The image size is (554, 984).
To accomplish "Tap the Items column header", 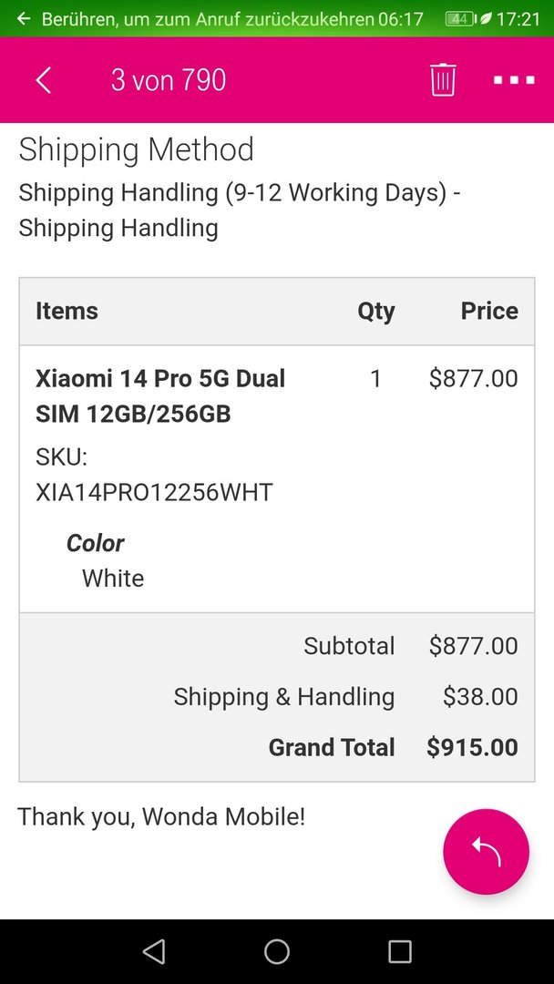I will coord(67,311).
